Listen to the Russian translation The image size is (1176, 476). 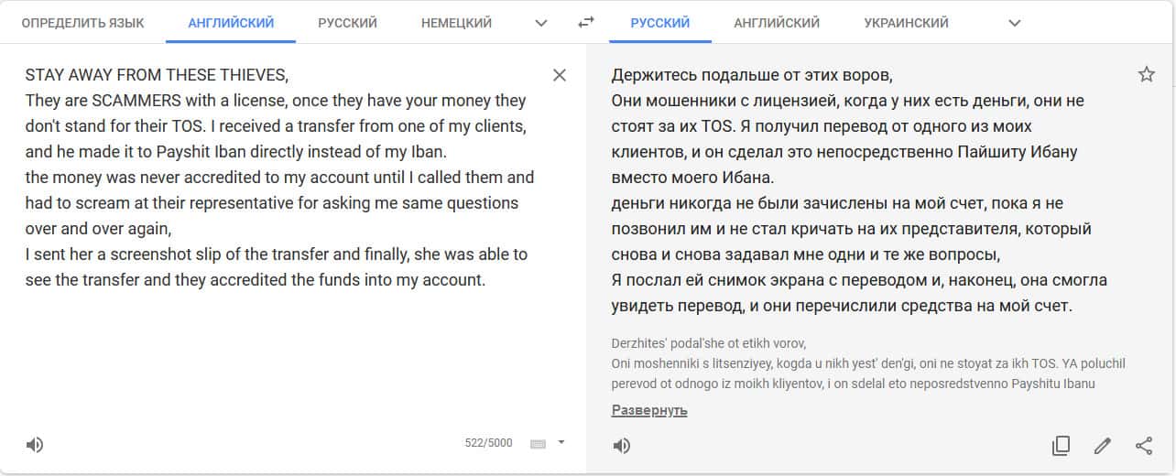click(x=622, y=446)
